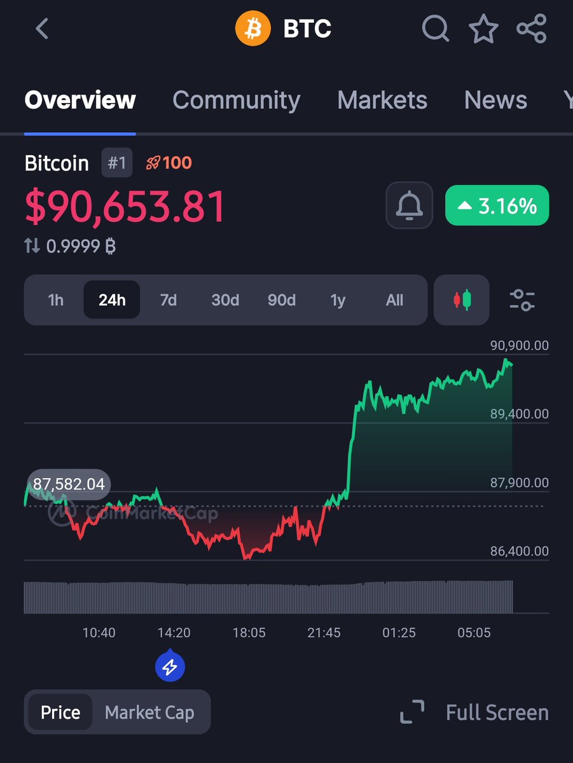Tap the 05:05 time axis label

tap(474, 633)
